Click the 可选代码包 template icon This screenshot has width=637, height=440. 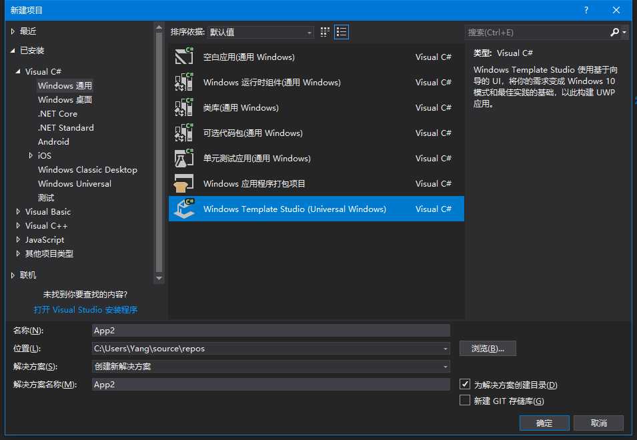click(184, 133)
